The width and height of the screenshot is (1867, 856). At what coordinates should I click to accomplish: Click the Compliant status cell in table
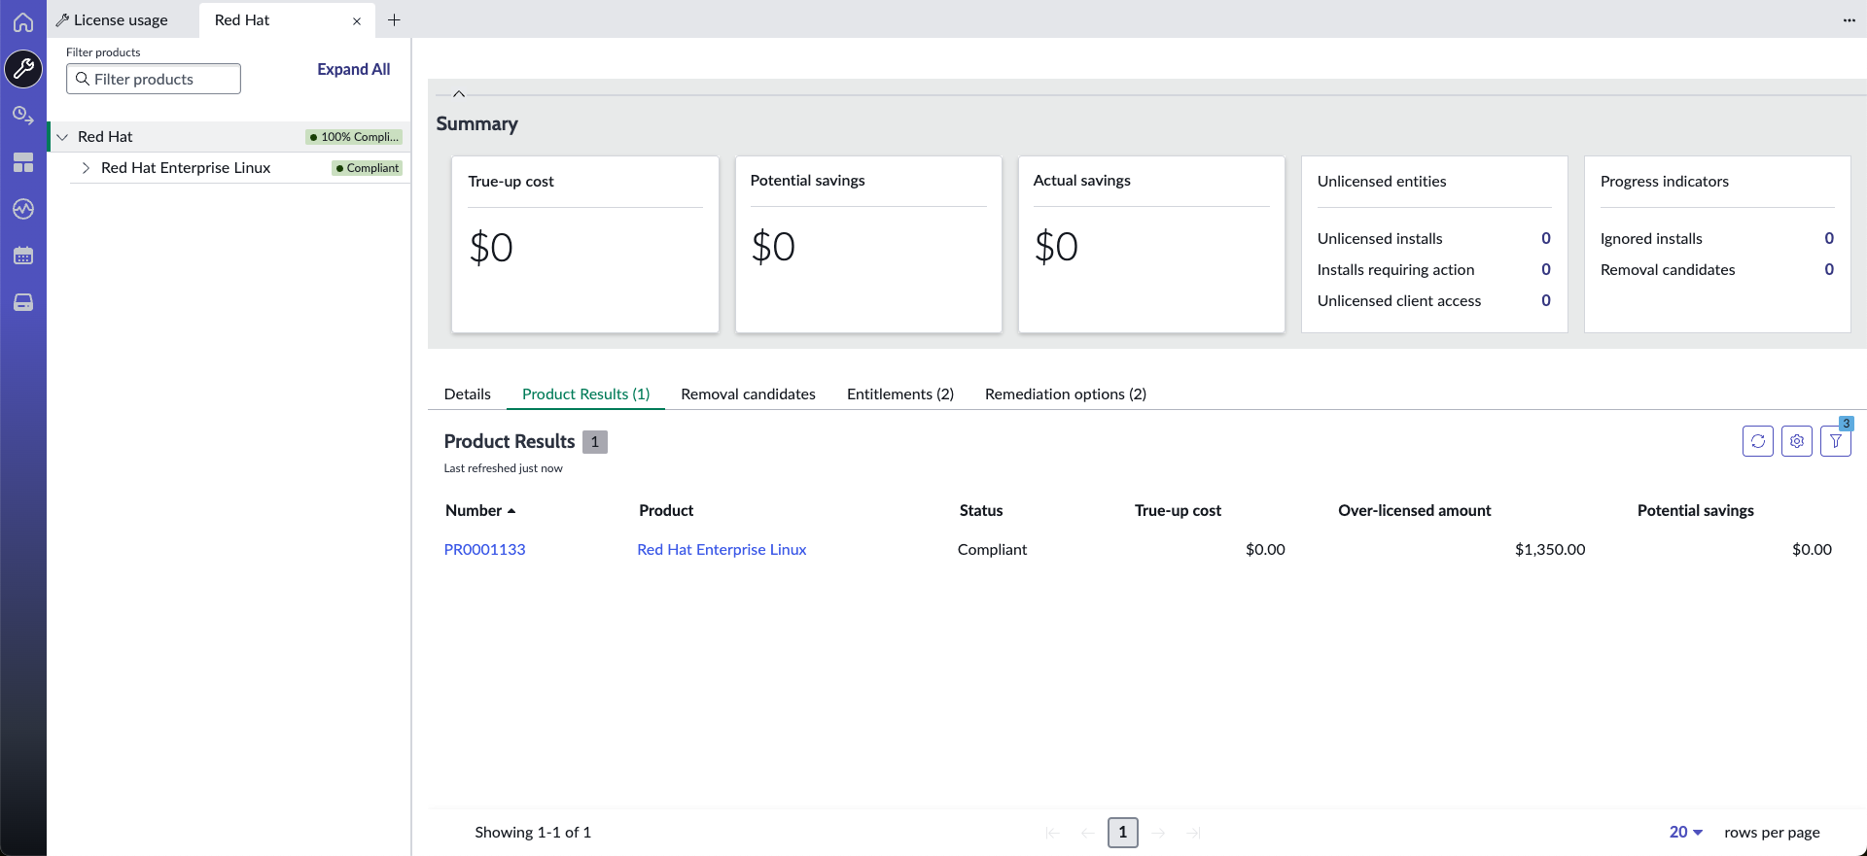coord(993,549)
